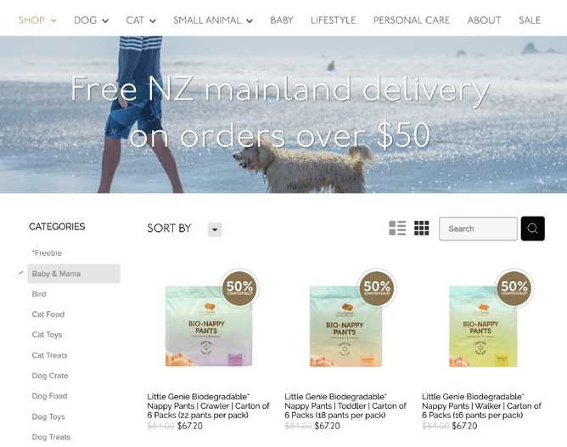Open the Personal Care menu item

412,20
